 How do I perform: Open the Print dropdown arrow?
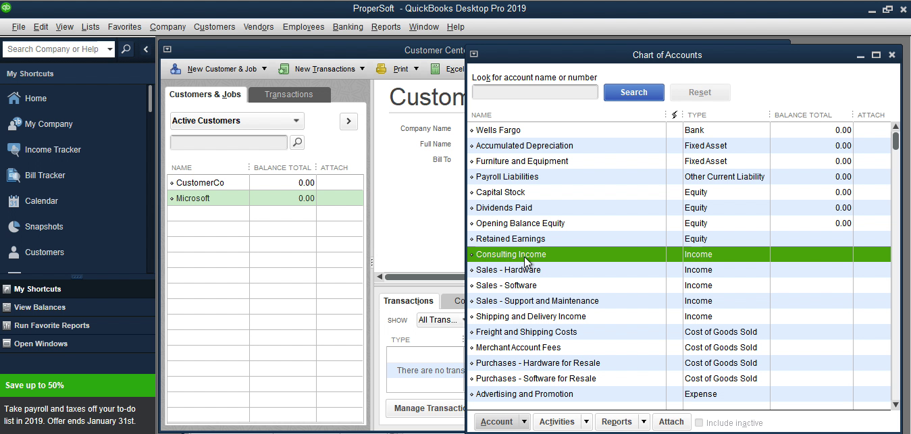tap(416, 69)
